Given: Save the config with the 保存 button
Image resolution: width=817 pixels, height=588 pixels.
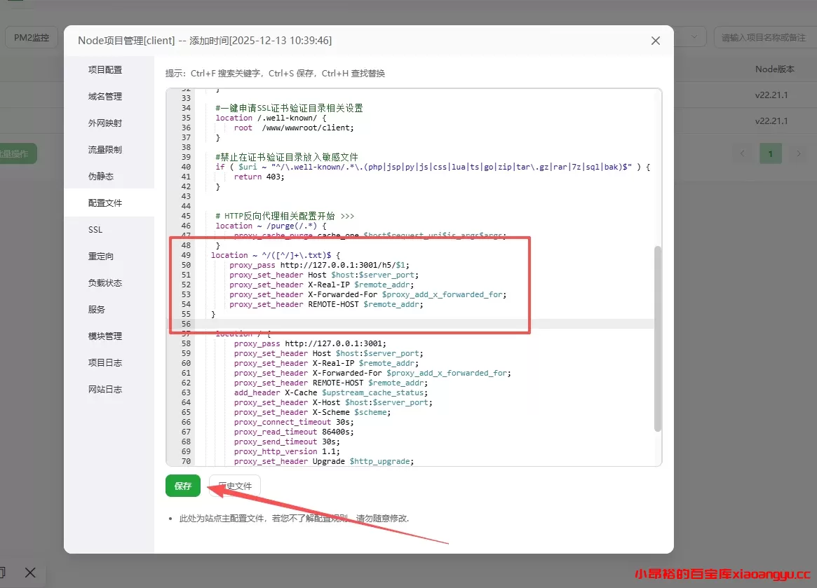Looking at the screenshot, I should tap(182, 486).
